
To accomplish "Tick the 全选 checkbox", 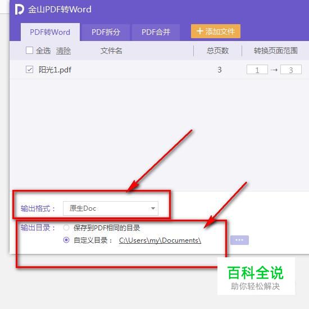I will [x=29, y=50].
